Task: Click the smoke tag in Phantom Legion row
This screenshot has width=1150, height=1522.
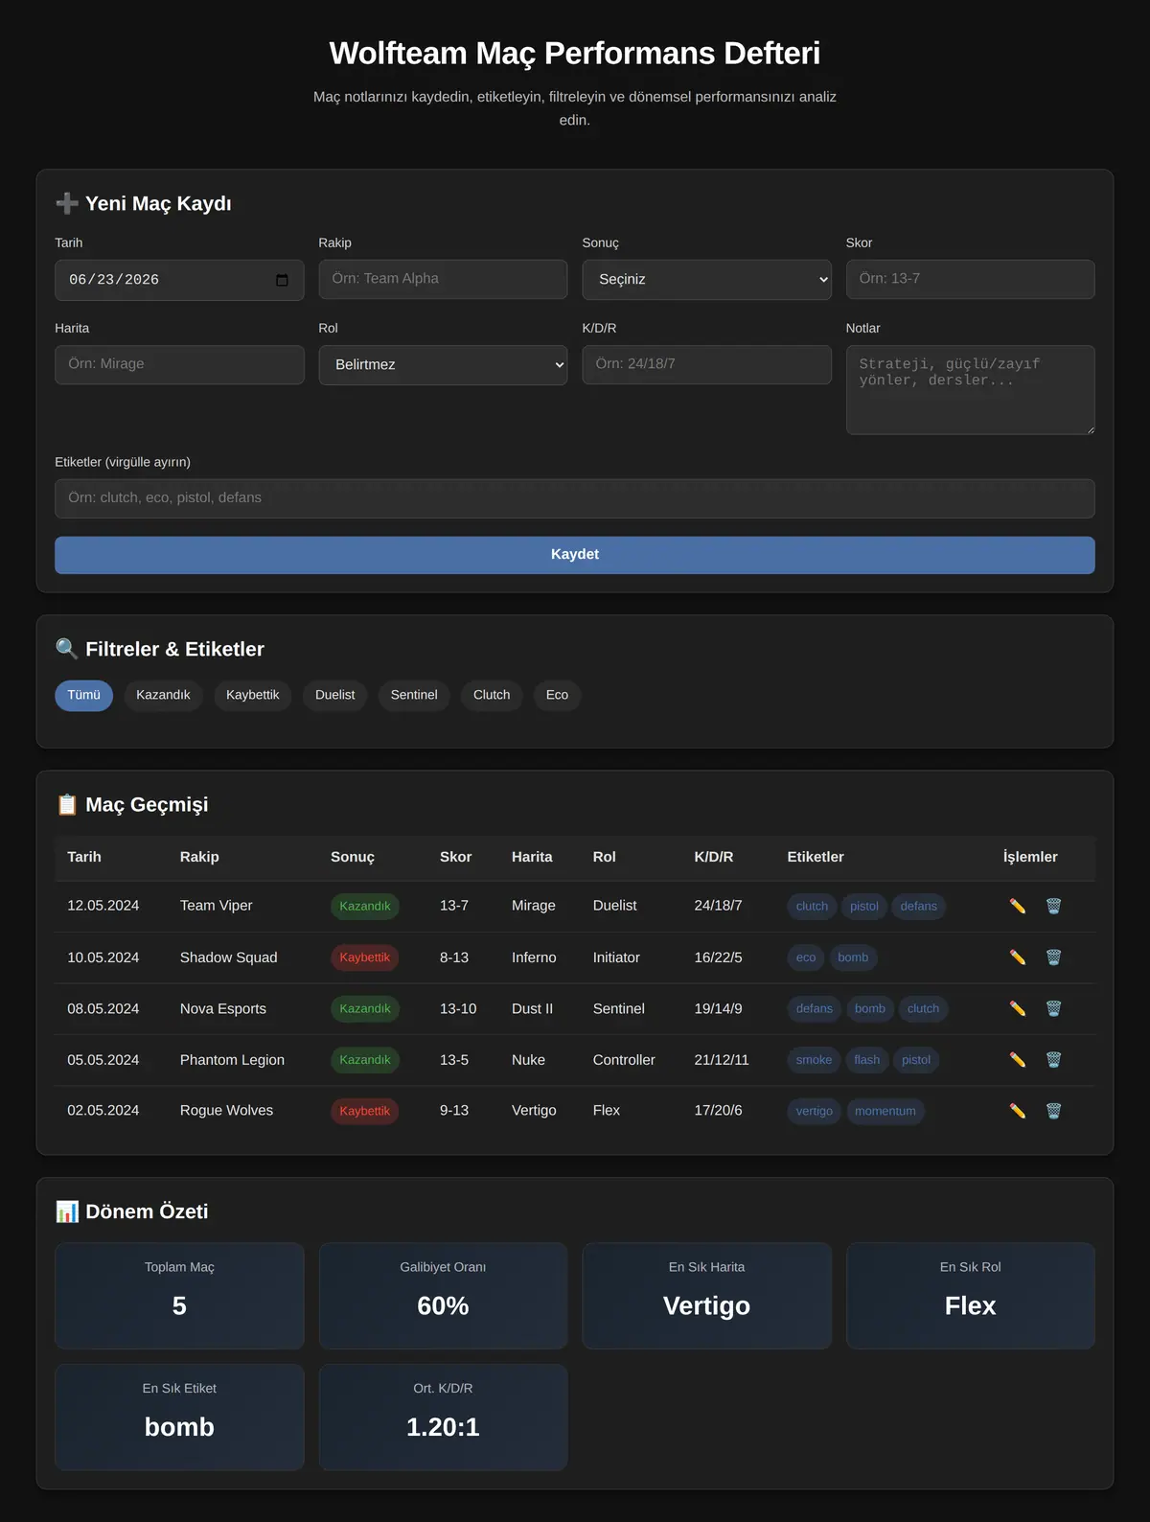Action: pos(814,1060)
